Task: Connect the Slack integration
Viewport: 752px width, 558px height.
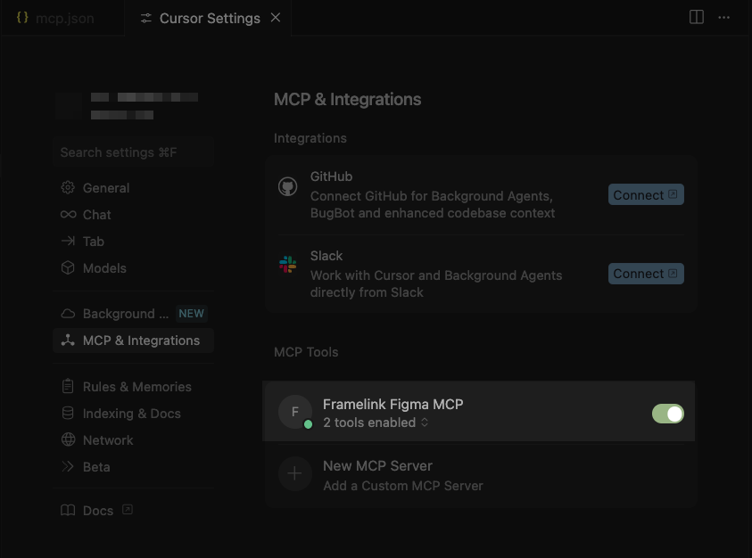Action: click(x=645, y=274)
